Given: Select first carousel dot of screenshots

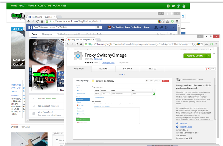Looking at the screenshot, I should click(x=120, y=74).
